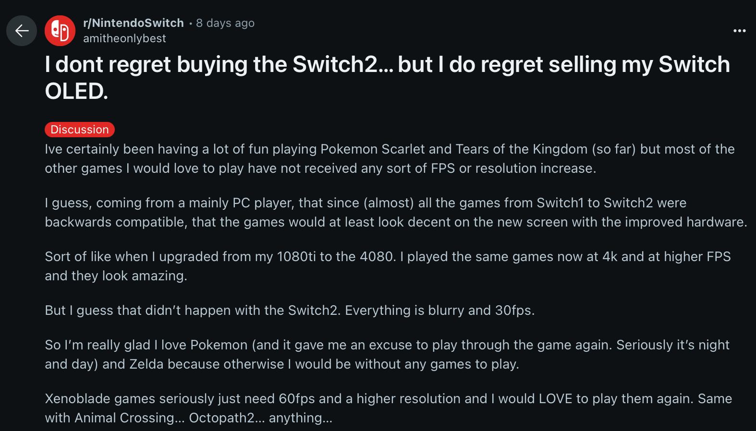756x431 pixels.
Task: Filter by the red Discussion flair
Action: point(80,130)
